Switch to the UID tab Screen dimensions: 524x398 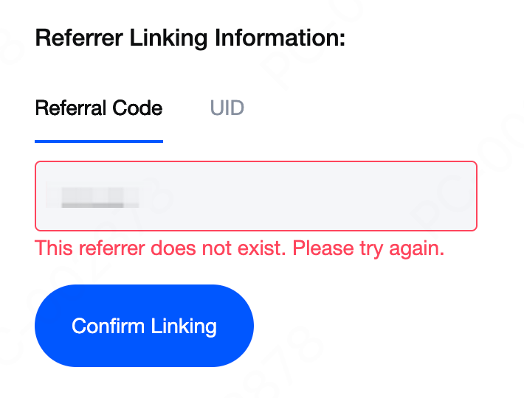tap(227, 108)
